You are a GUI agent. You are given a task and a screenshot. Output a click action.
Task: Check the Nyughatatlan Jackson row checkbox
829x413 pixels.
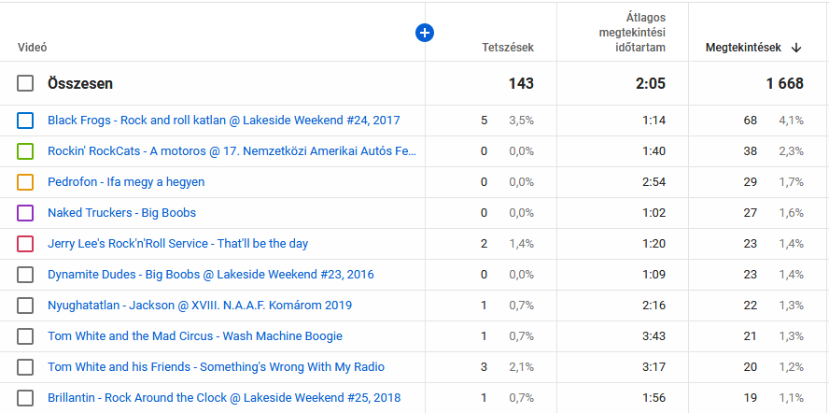click(x=26, y=306)
